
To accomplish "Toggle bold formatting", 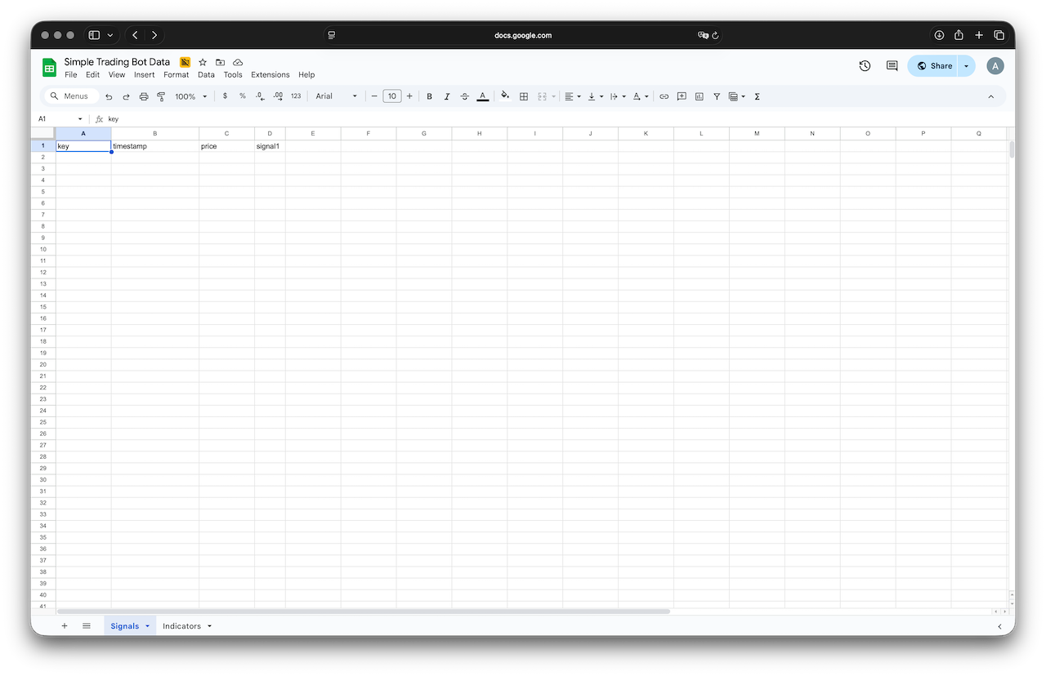I will pyautogui.click(x=430, y=96).
